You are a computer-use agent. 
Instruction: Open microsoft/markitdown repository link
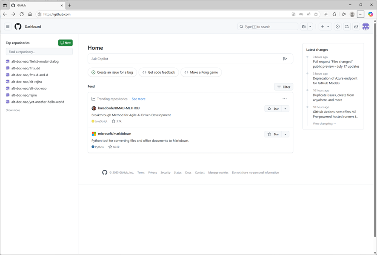tap(114, 134)
